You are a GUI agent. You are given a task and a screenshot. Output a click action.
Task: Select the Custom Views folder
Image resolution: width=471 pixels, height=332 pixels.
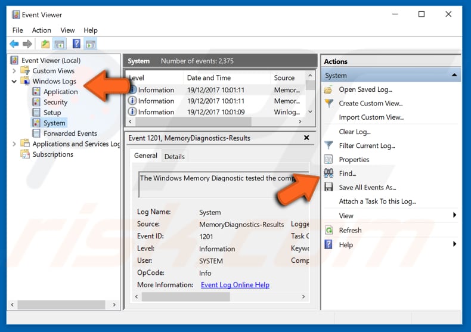click(53, 71)
